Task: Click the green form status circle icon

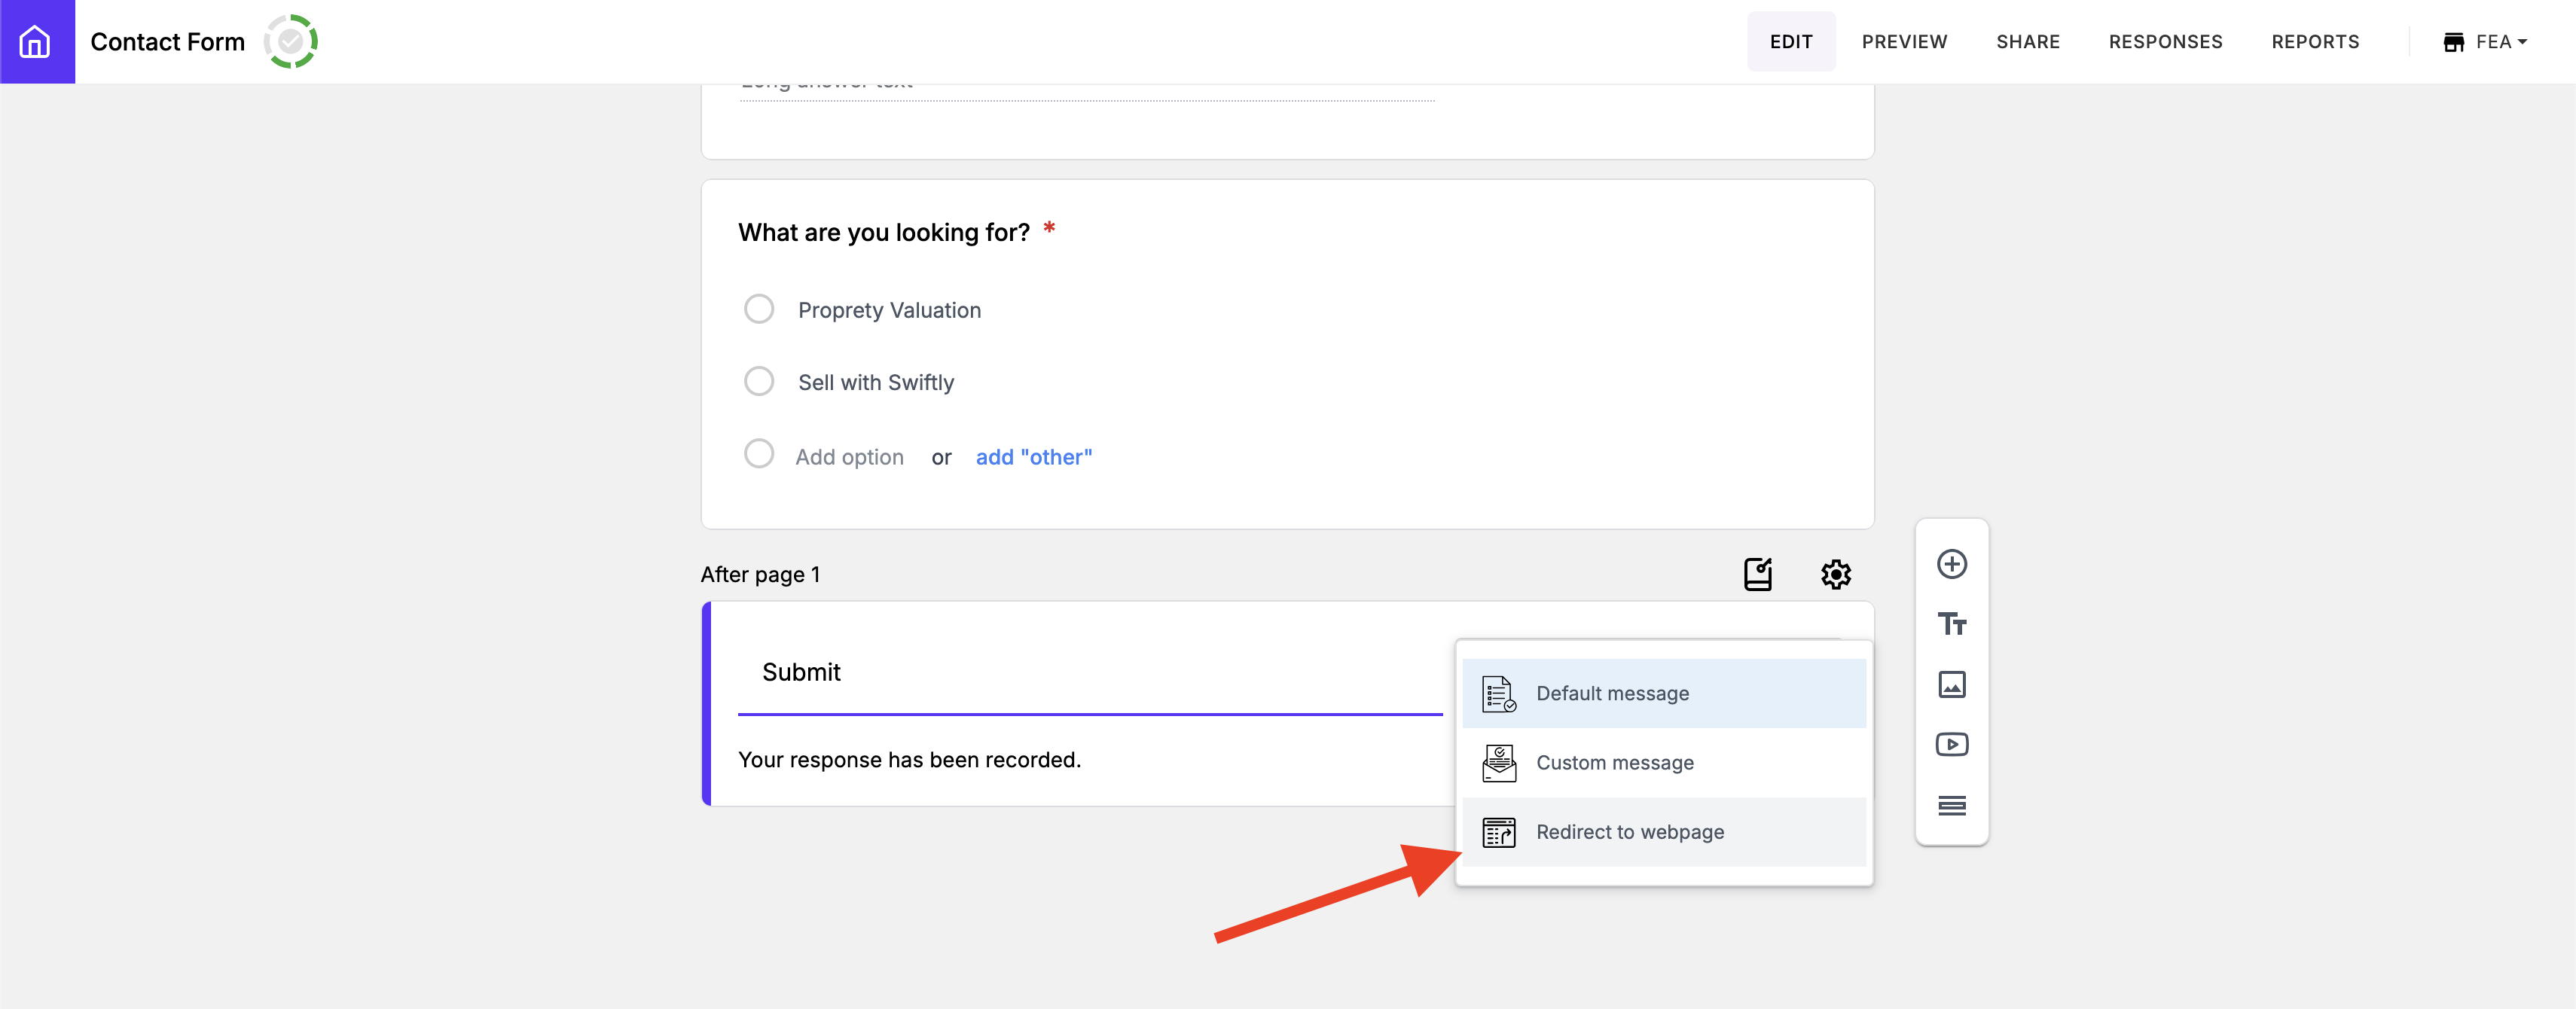Action: coord(290,41)
